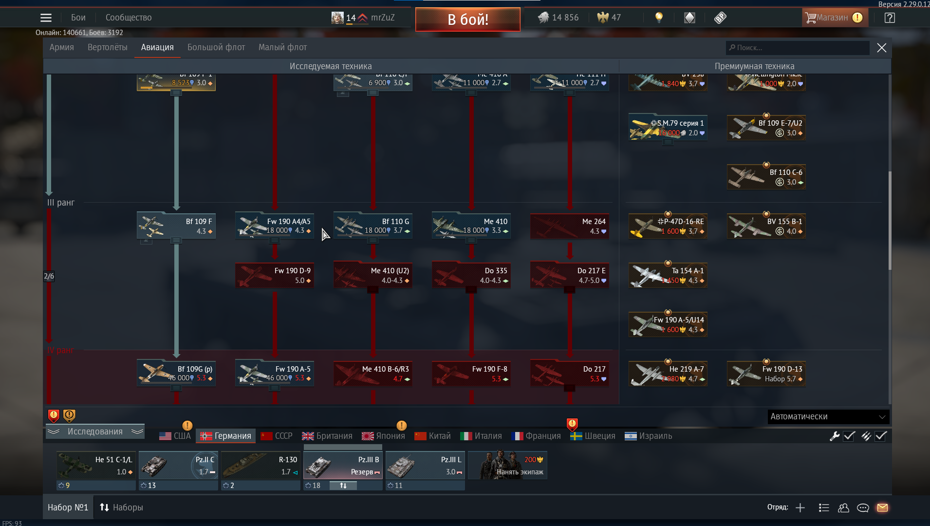Image resolution: width=930 pixels, height=526 pixels.
Task: Select the premium P-47D-16-RE aircraft
Action: [x=668, y=226]
